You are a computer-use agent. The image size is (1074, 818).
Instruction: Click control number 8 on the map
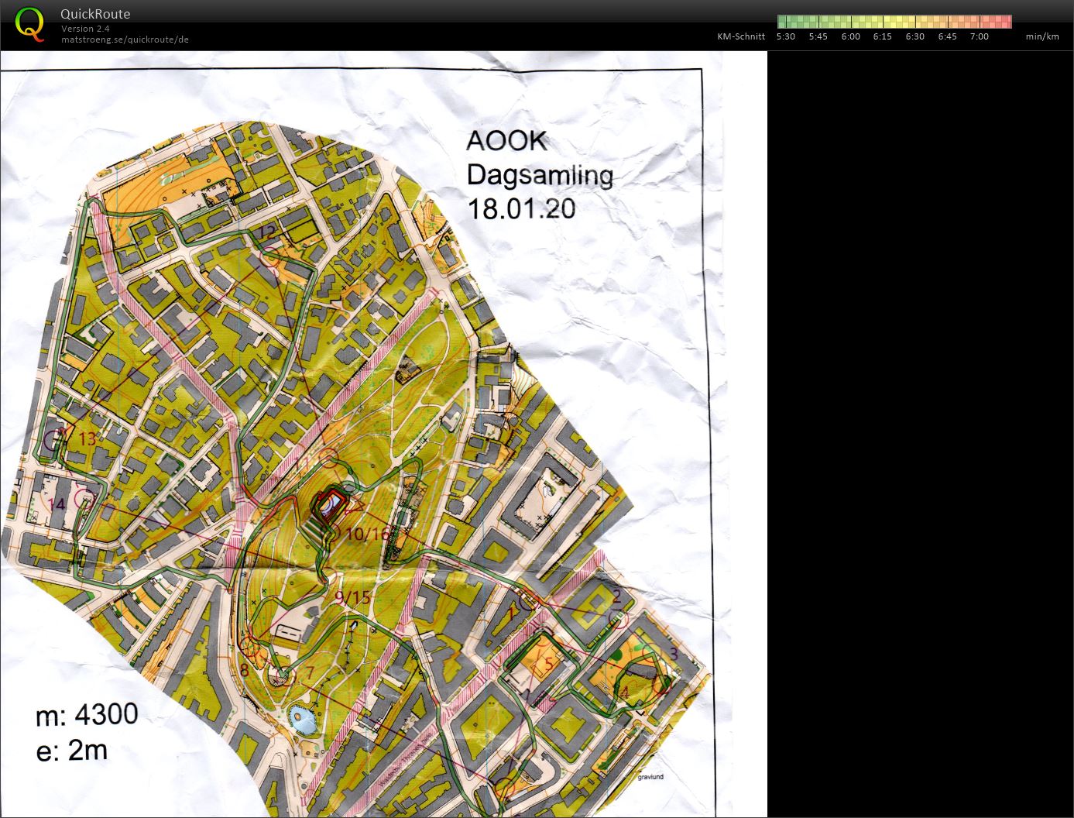244,670
